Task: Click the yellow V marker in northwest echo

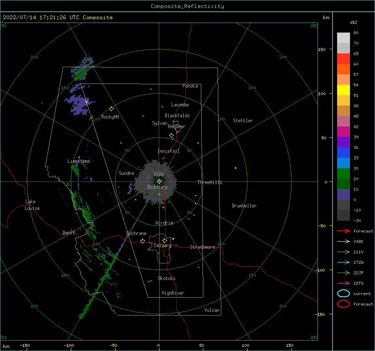Action: (86, 102)
